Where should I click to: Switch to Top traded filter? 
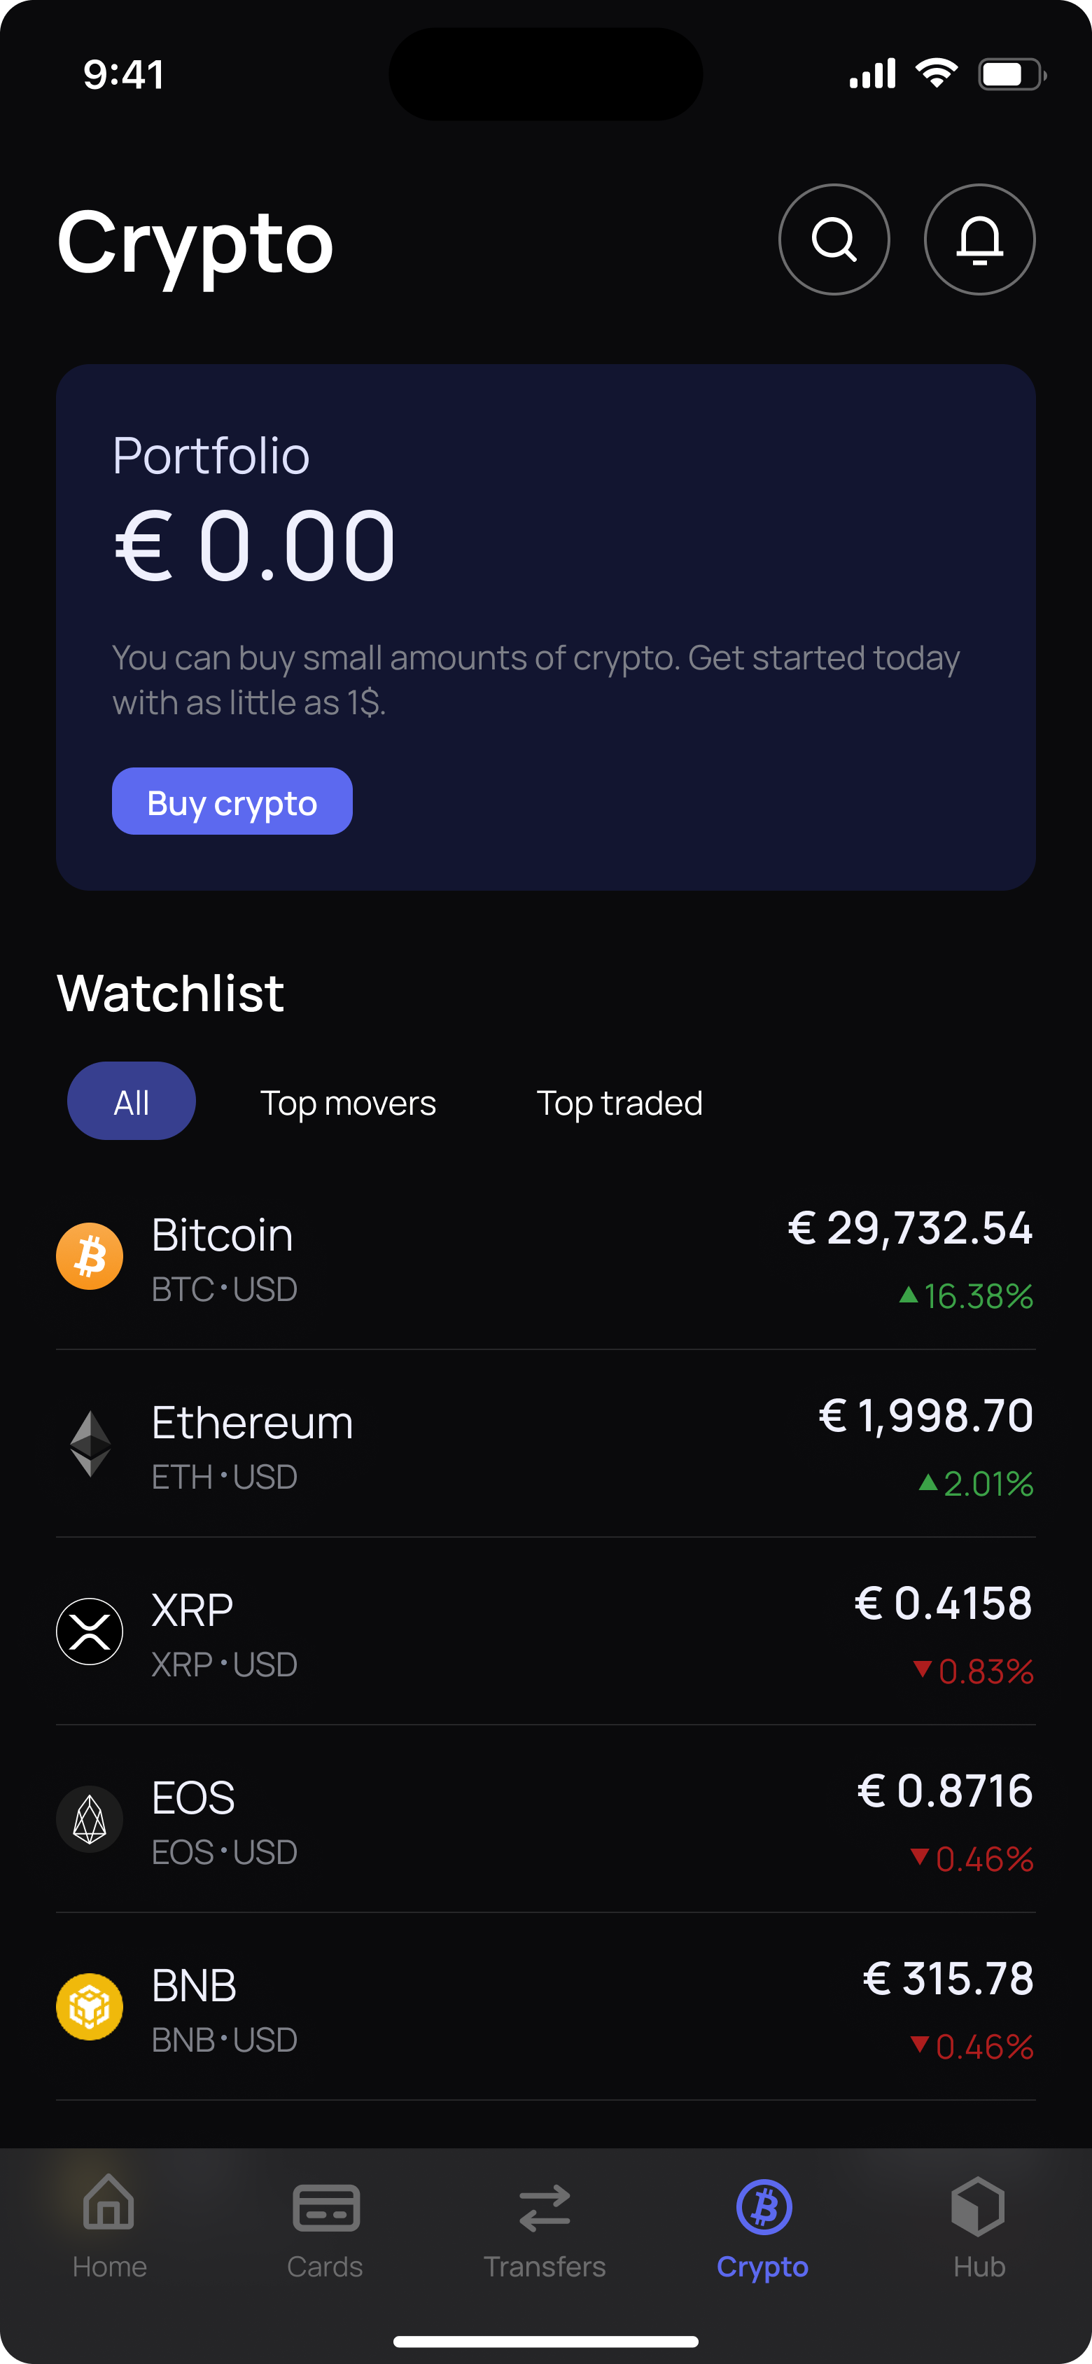pyautogui.click(x=619, y=1102)
